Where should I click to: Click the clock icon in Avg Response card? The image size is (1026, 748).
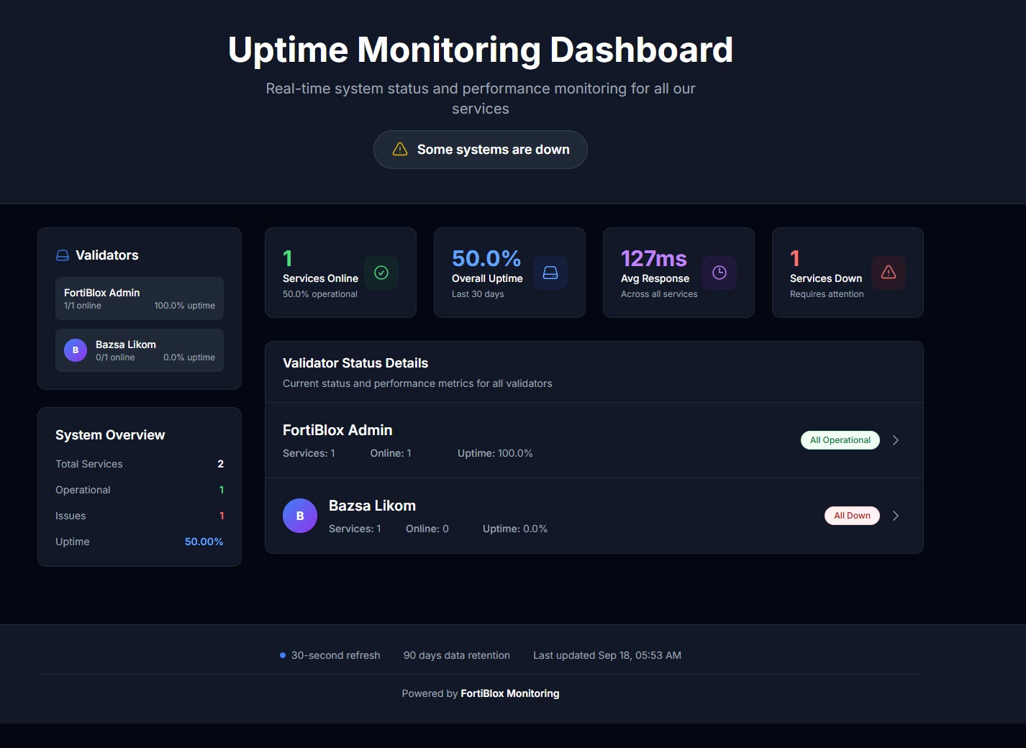point(719,272)
